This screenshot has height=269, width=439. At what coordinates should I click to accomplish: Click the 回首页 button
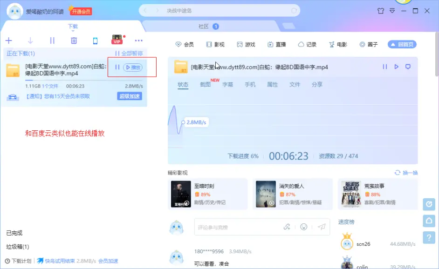point(402,45)
